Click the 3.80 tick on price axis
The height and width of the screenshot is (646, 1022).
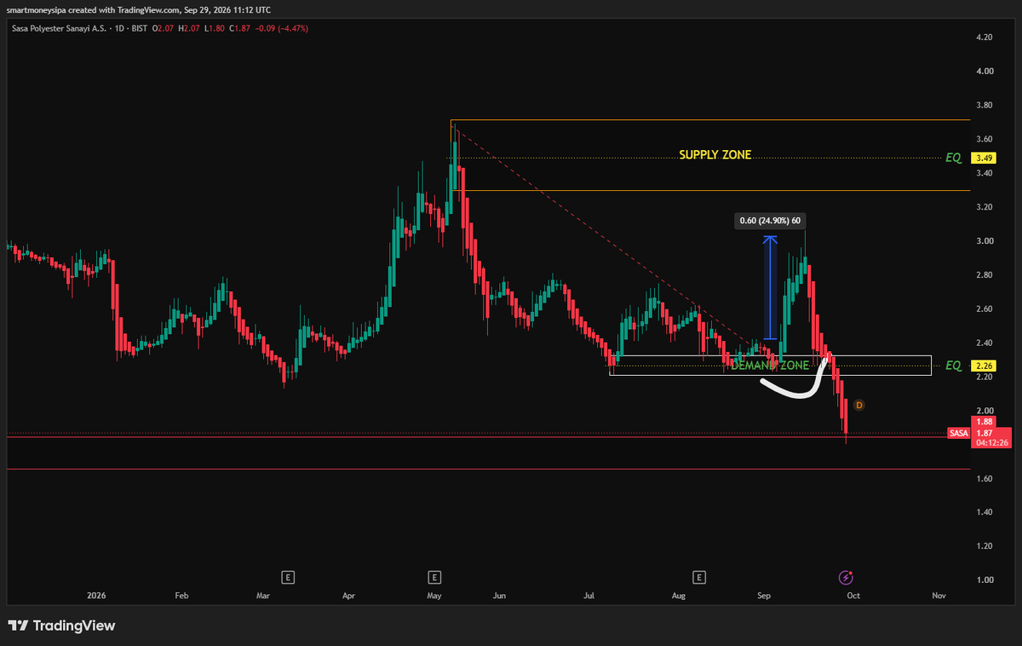985,106
